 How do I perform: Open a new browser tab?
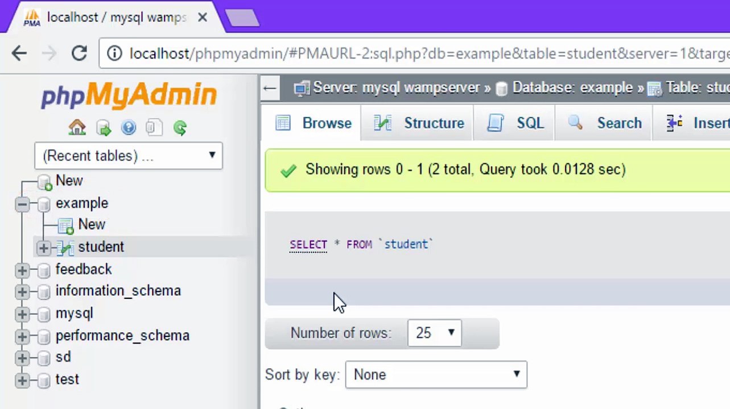click(243, 18)
